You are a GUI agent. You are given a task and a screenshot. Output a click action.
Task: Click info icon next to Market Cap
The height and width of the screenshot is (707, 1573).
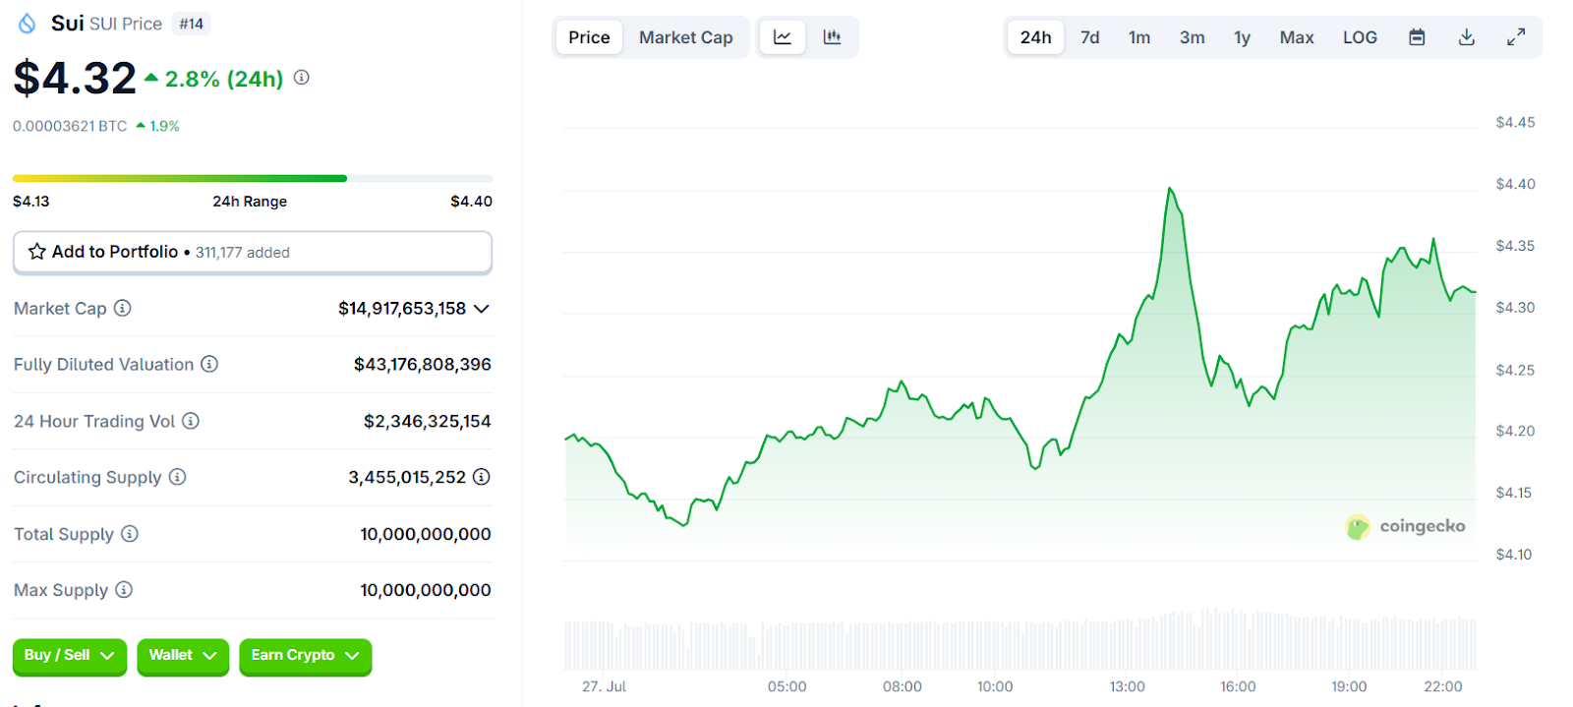[x=123, y=309]
